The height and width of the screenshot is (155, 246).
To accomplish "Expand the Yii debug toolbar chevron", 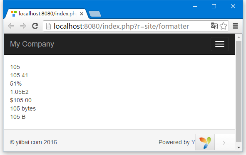I will pyautogui.click(x=224, y=143).
